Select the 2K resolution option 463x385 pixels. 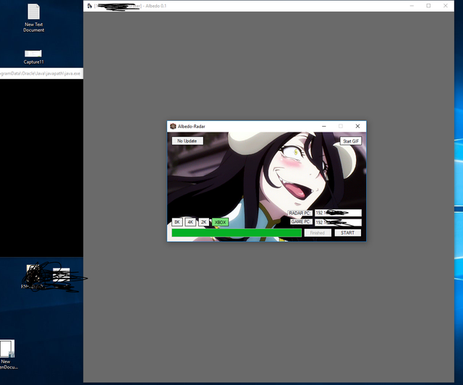204,222
